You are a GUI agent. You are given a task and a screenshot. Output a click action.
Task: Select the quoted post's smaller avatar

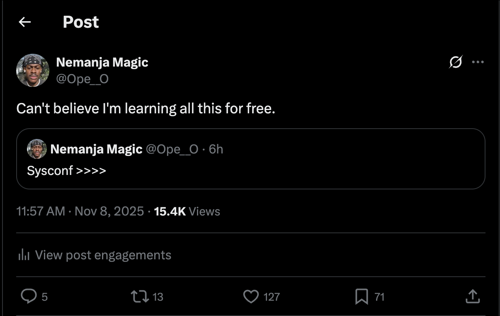(36, 149)
